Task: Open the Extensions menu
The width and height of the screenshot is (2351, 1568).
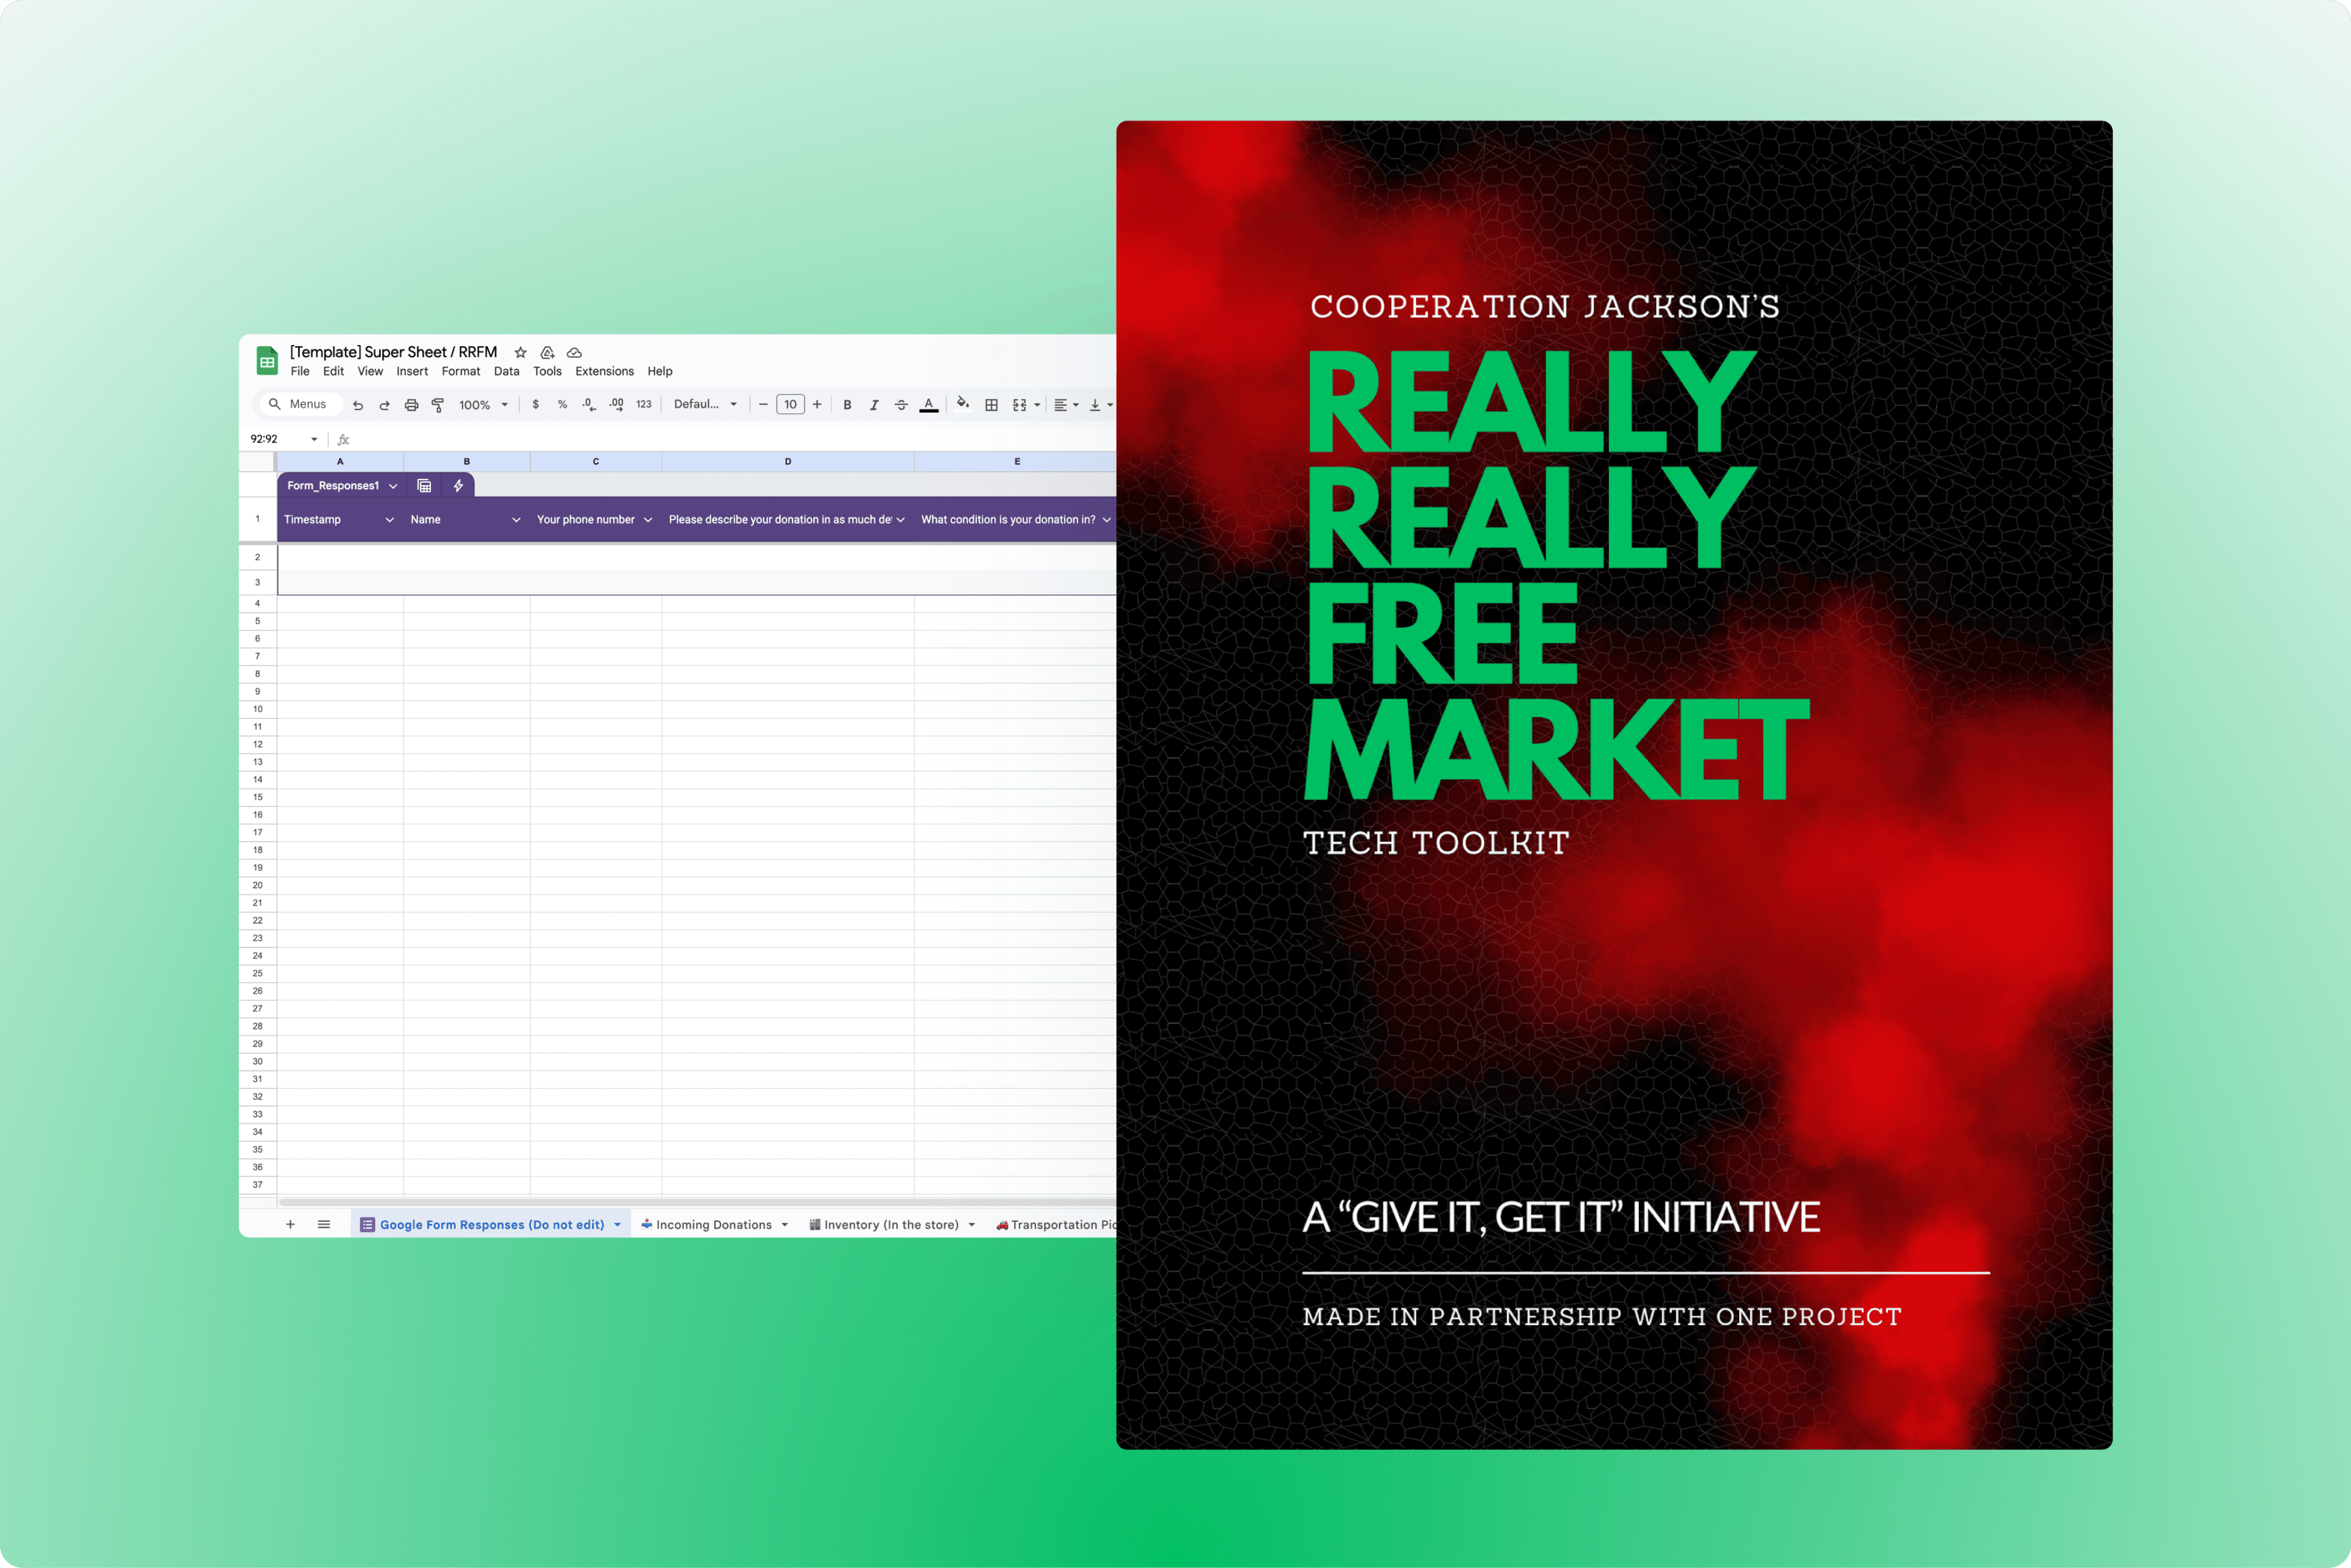Action: point(604,371)
